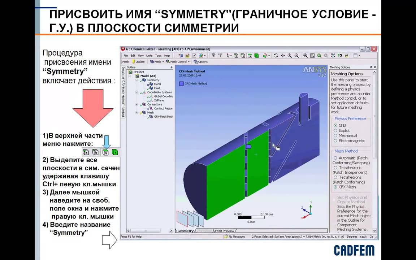416x260 pixels.
Task: Click the Coordinate direction icon in toolbar
Action: click(x=220, y=56)
